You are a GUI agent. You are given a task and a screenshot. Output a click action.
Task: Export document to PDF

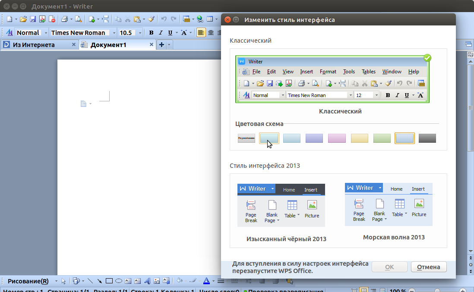(42, 19)
